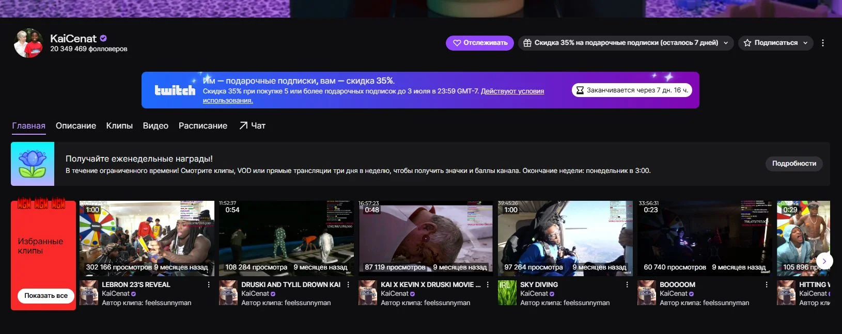Image resolution: width=842 pixels, height=334 pixels.
Task: Click heart icon in Отслеживать button
Action: click(x=457, y=43)
